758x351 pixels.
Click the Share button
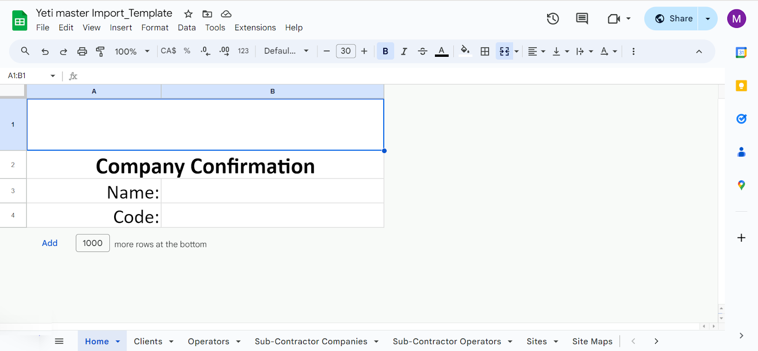pos(674,18)
